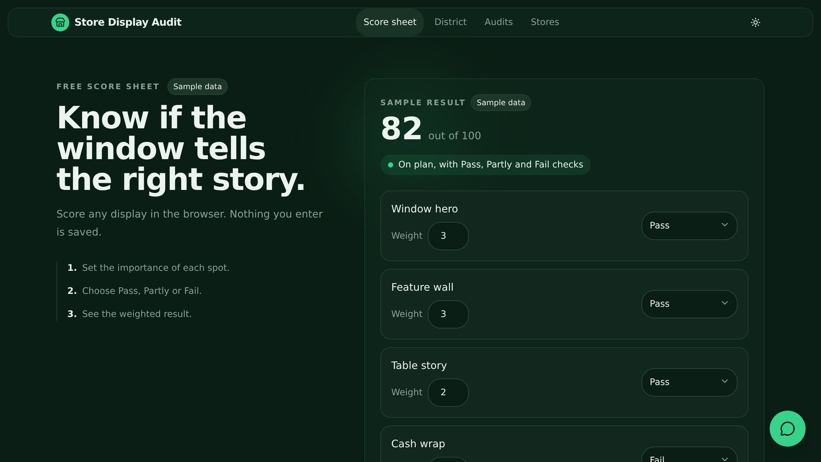Click the Store Display Audit title link

coord(128,22)
